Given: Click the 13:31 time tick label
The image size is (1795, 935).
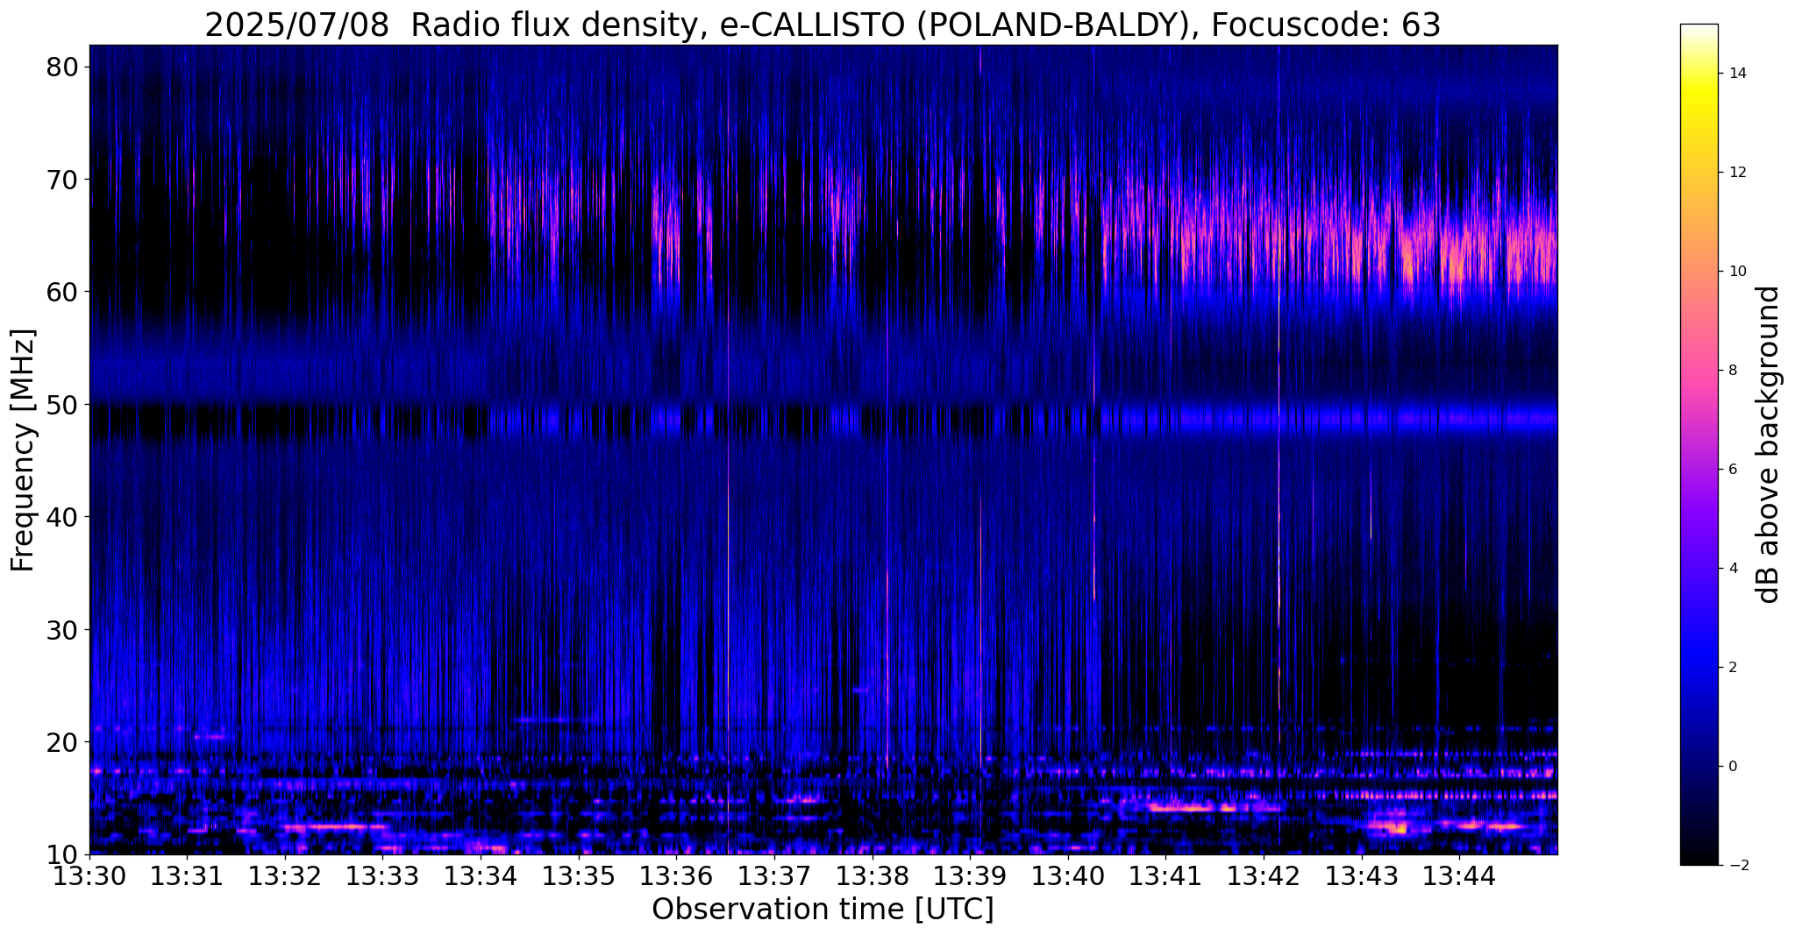Looking at the screenshot, I should (x=187, y=876).
